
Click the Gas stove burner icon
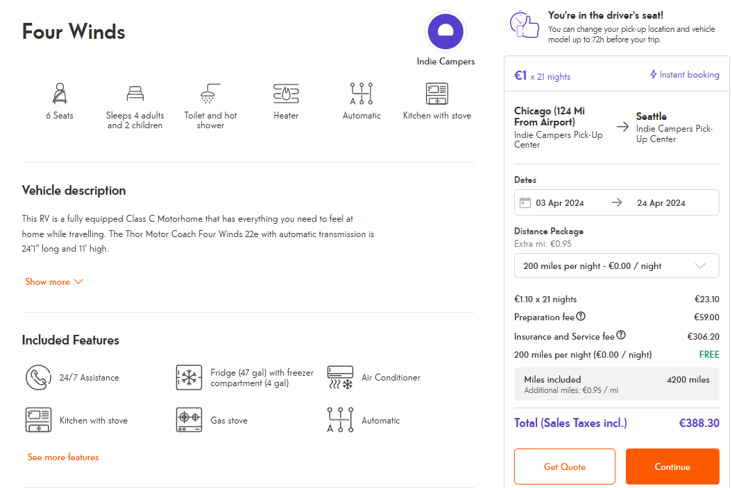coord(189,420)
